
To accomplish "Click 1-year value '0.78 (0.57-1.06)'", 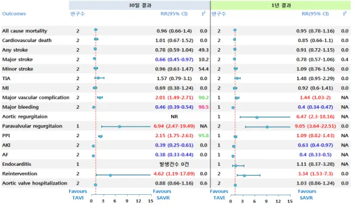I will (315, 59).
